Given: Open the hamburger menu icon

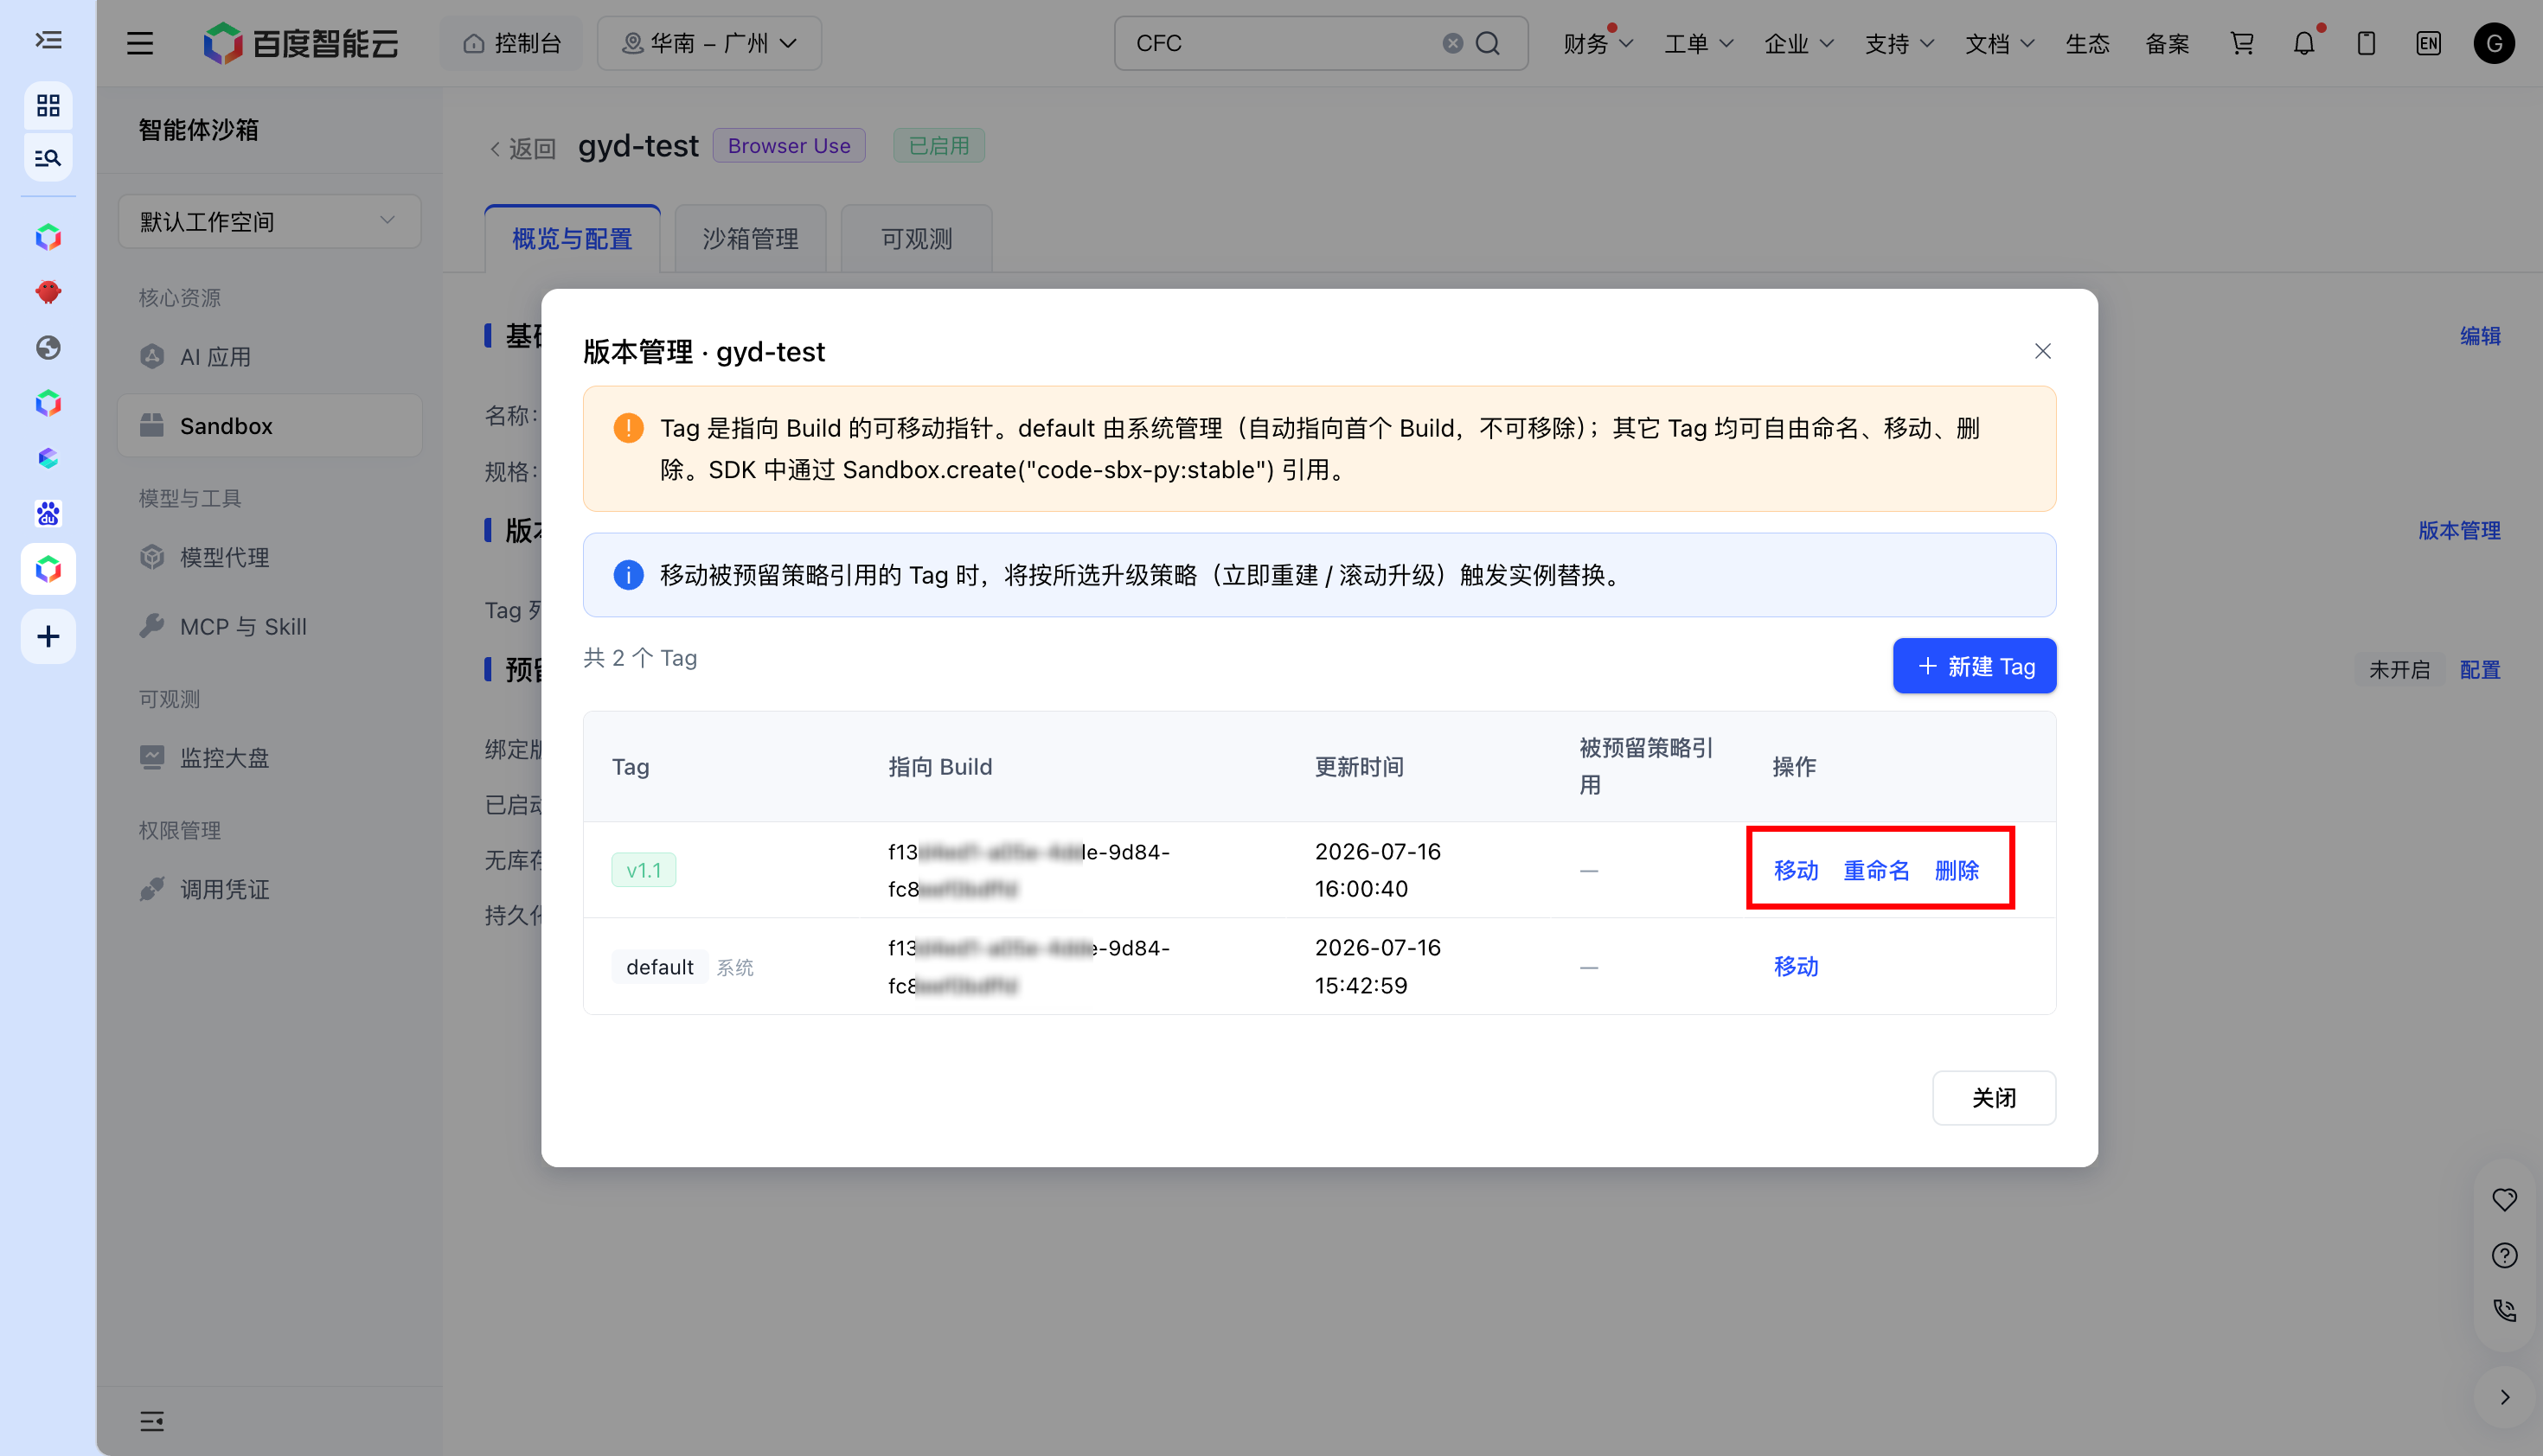Looking at the screenshot, I should tap(140, 43).
